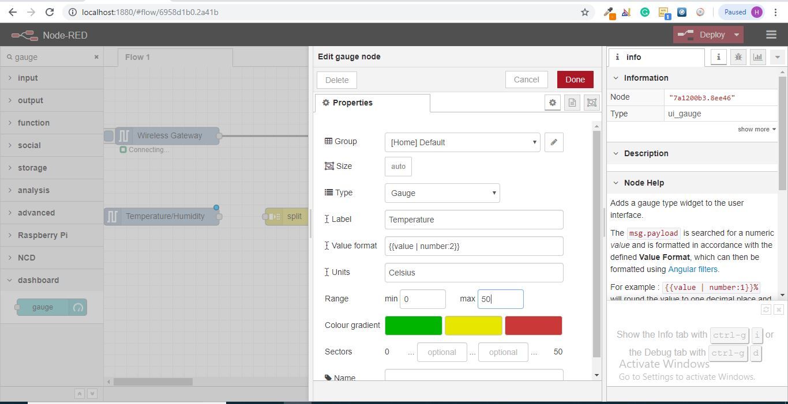Open node settings gear icon in Properties bar
The height and width of the screenshot is (404, 788).
(553, 103)
